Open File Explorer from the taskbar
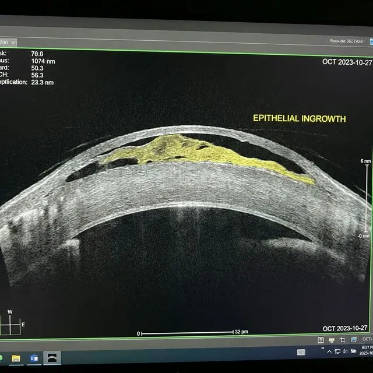 [x=16, y=357]
